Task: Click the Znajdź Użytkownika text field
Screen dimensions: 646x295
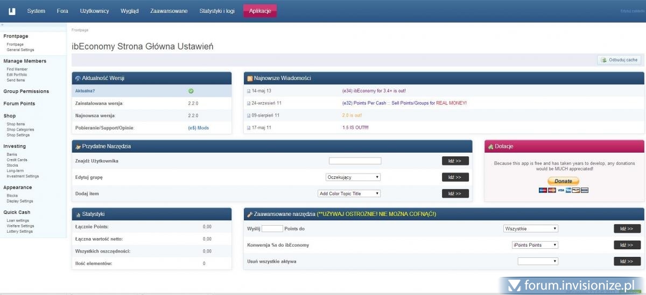Action: (x=355, y=161)
